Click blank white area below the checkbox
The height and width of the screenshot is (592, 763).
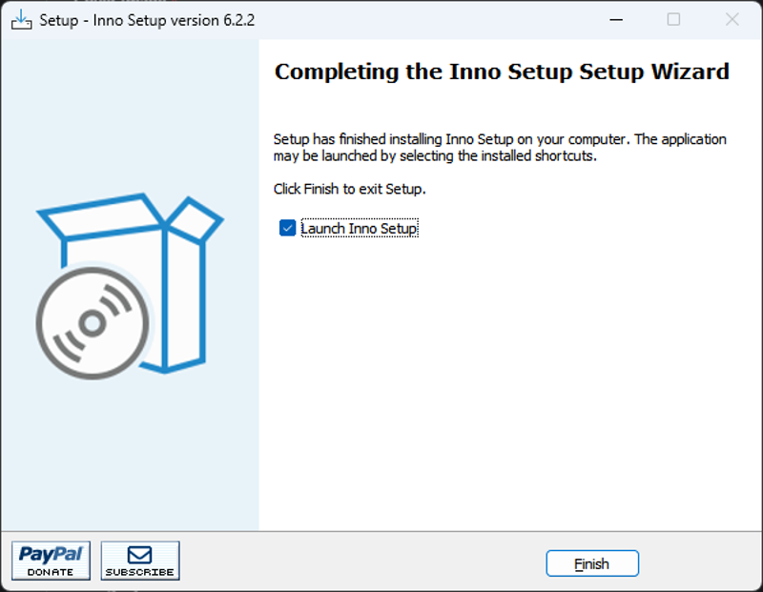click(506, 379)
